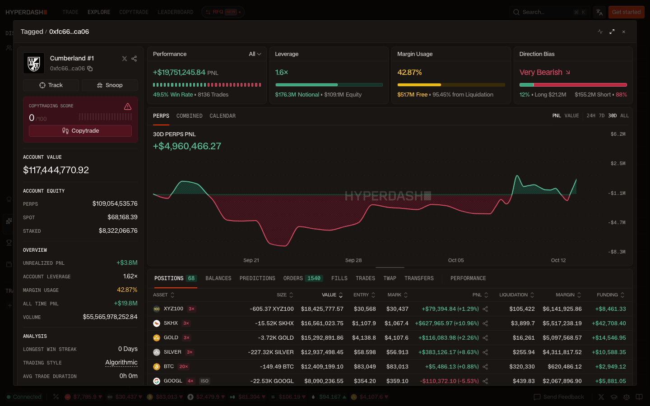650x406 pixels.
Task: Click the Margin Usage progress bar
Action: [451, 85]
